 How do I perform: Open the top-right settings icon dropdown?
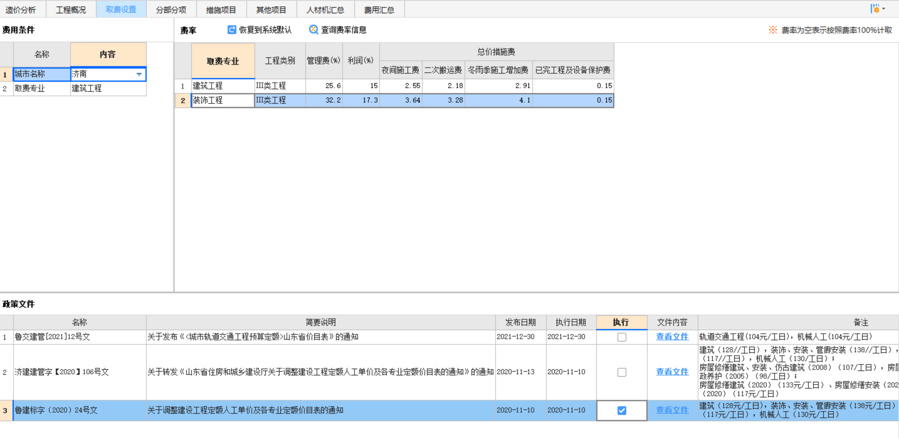[x=878, y=9]
